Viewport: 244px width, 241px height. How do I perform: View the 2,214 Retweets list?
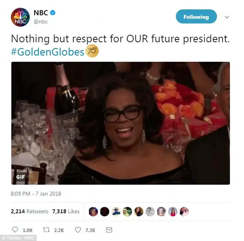tap(30, 211)
